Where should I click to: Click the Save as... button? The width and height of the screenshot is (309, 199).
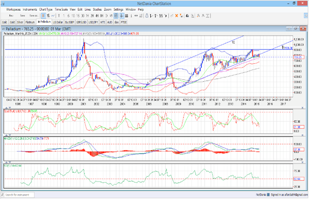click(33, 16)
